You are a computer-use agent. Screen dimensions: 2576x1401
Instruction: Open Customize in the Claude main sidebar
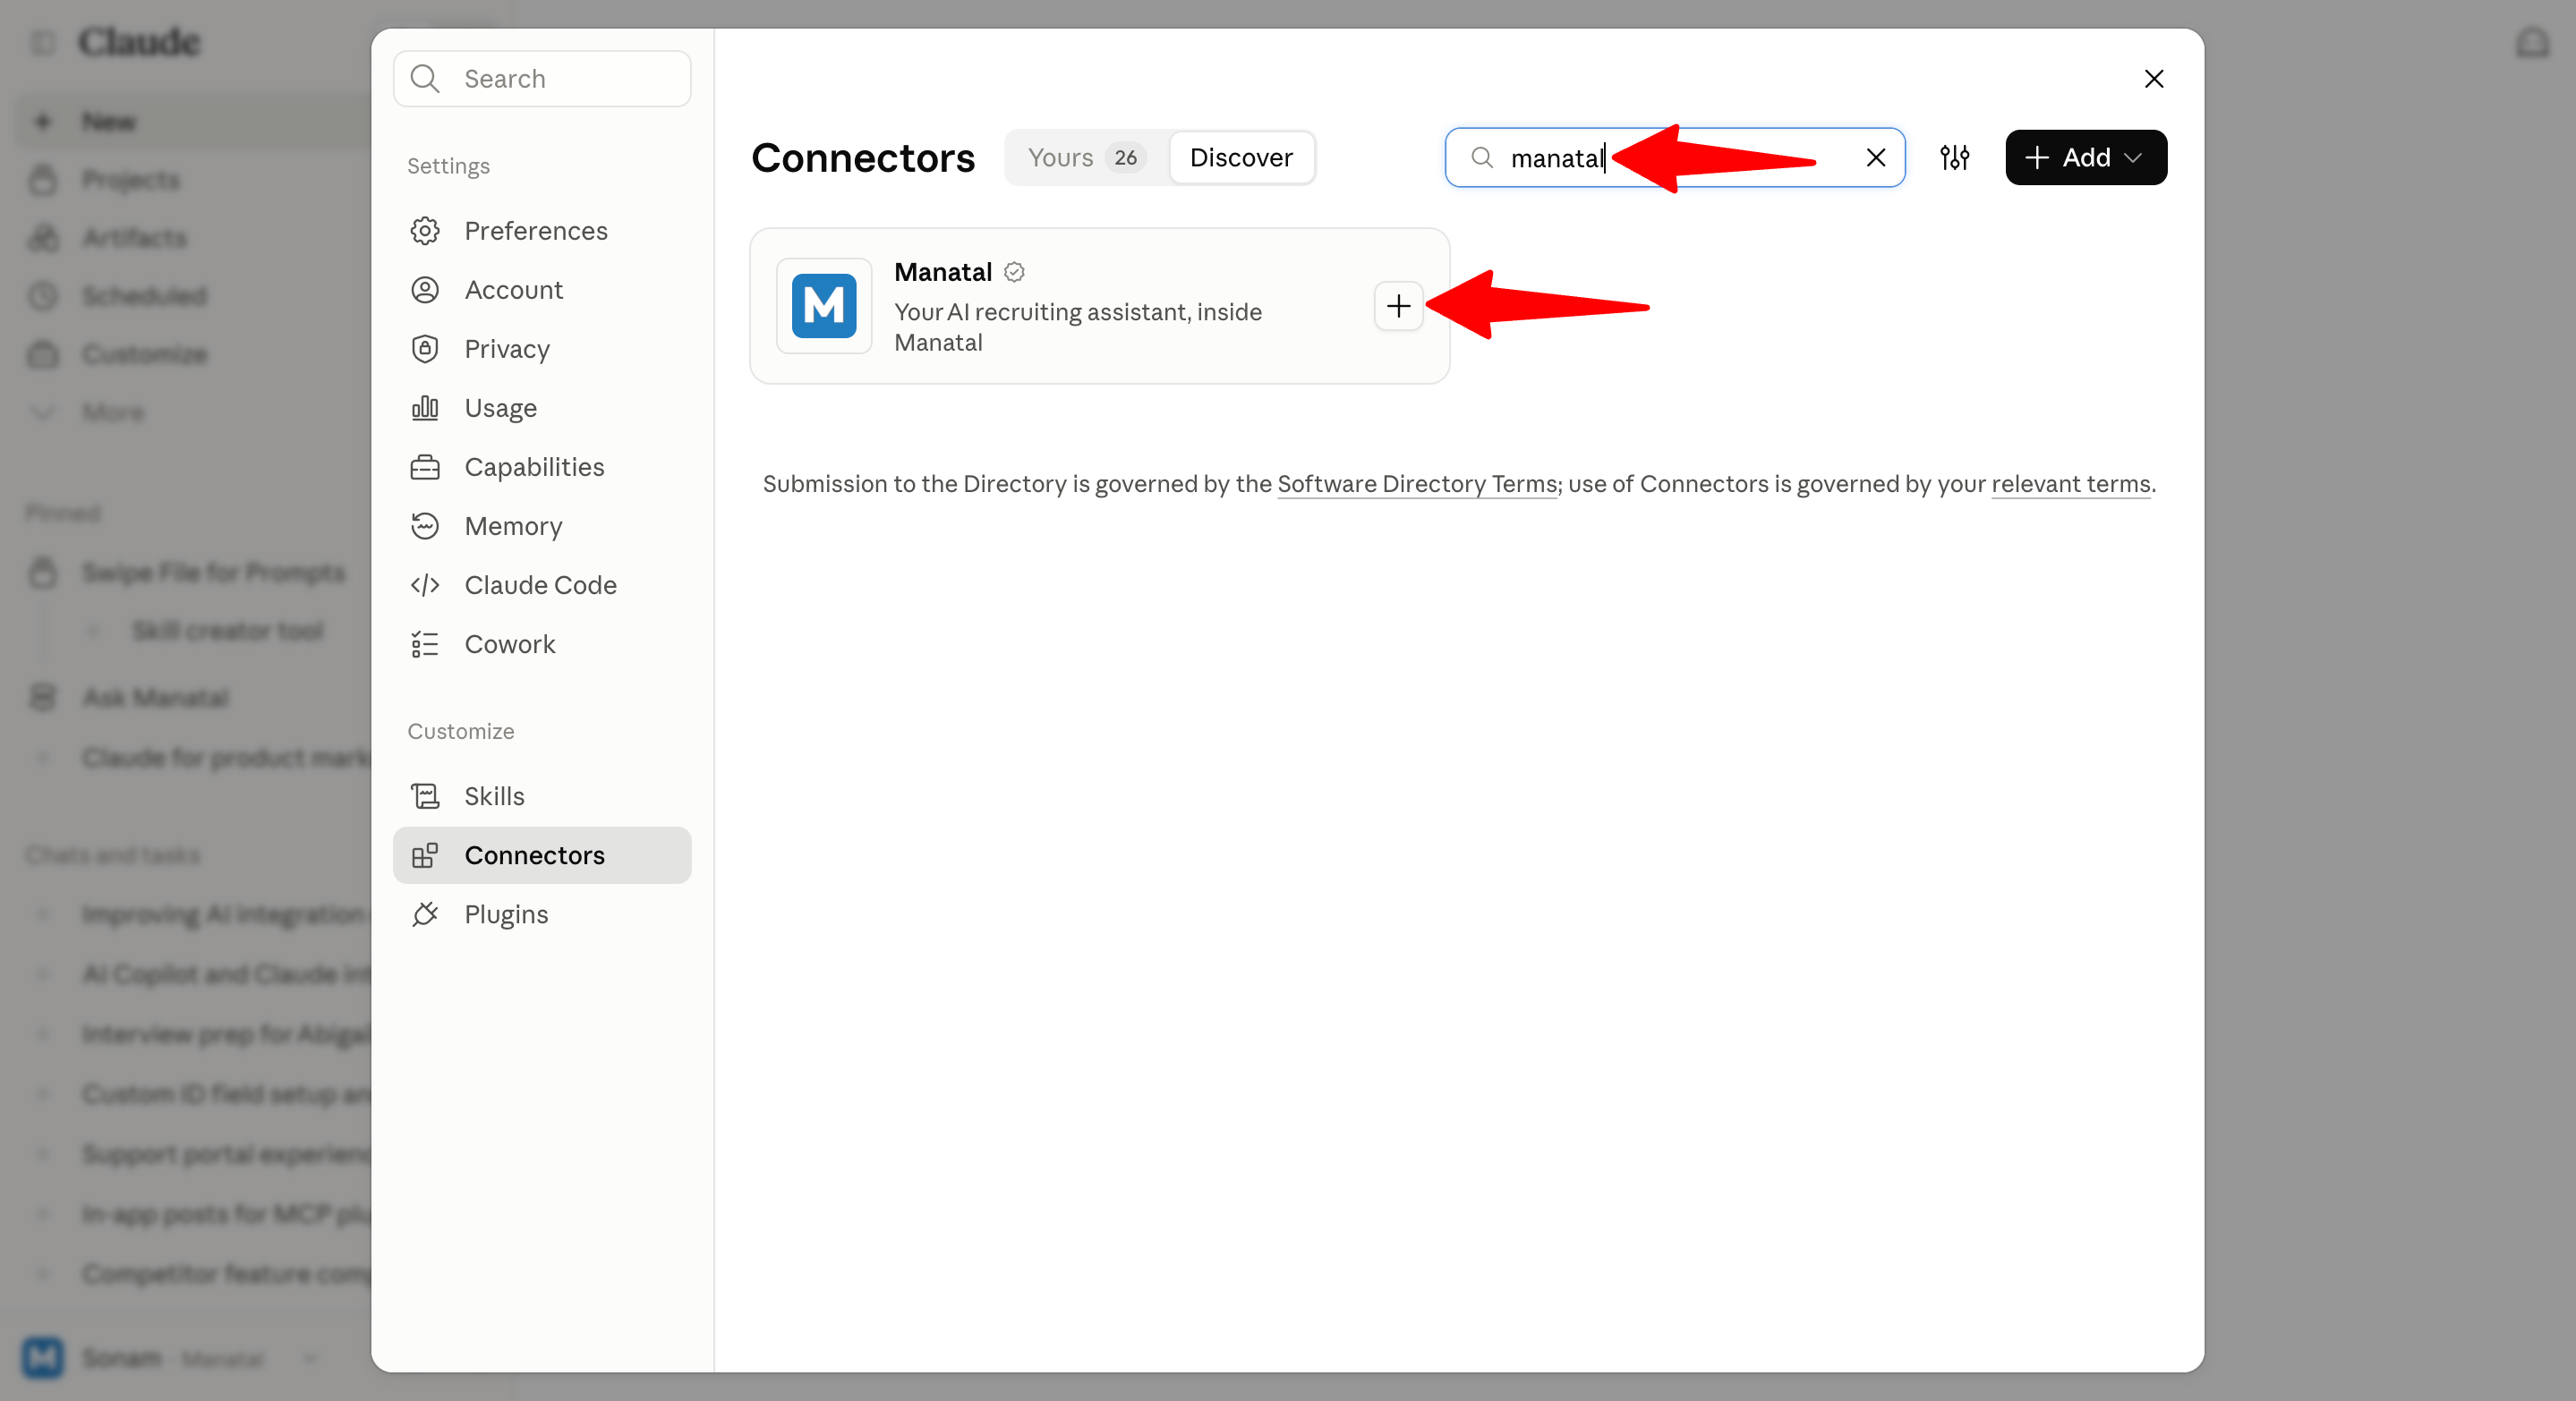pyautogui.click(x=144, y=353)
